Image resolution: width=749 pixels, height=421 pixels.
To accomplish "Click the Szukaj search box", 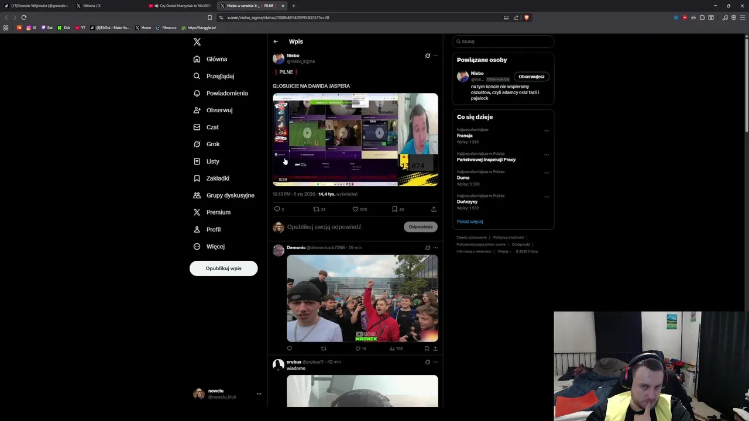I will tap(503, 42).
